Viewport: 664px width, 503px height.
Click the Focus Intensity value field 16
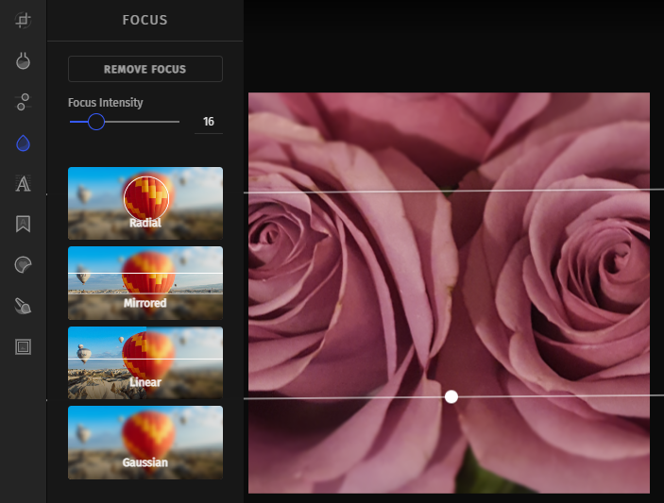209,122
